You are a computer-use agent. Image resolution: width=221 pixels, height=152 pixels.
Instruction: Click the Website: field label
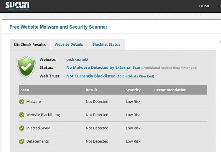point(48,60)
